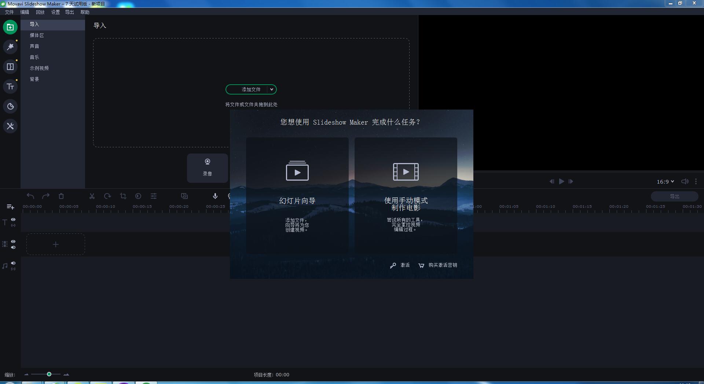Open the 编辑 menu
704x384 pixels.
pos(25,12)
